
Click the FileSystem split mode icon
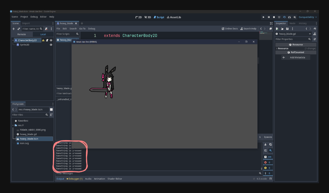pyautogui.click(x=51, y=109)
